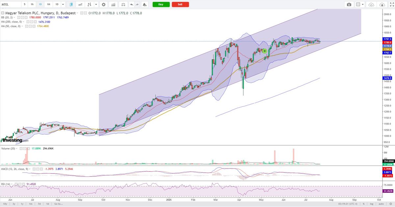
Task: Hide the Volume (20) indicator
Action: coord(21,148)
